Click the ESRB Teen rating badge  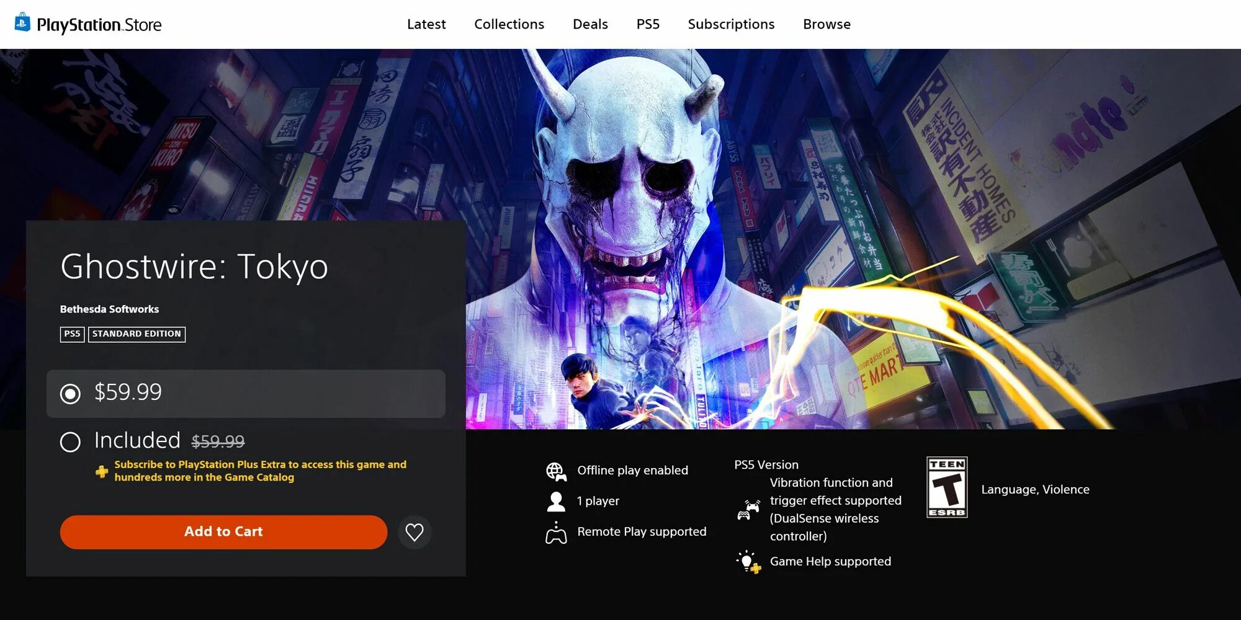point(947,487)
